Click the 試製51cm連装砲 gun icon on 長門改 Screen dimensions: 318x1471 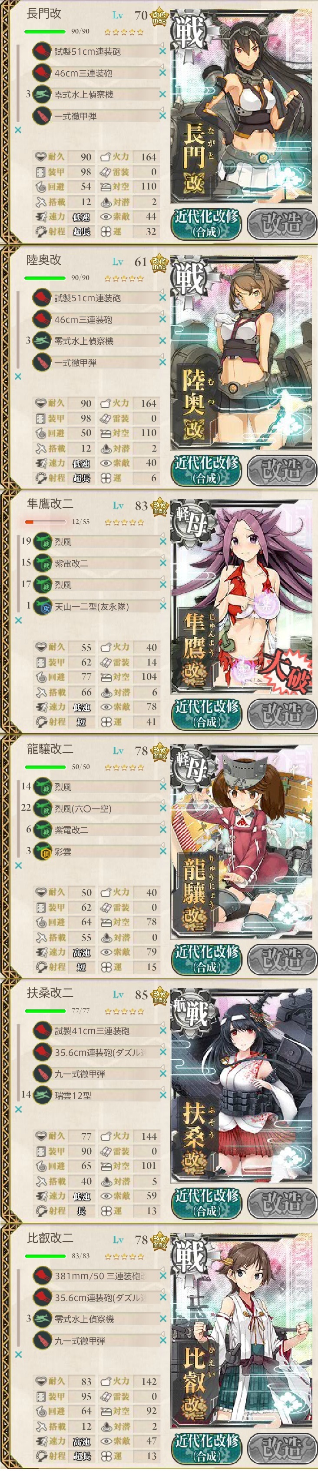(x=42, y=52)
